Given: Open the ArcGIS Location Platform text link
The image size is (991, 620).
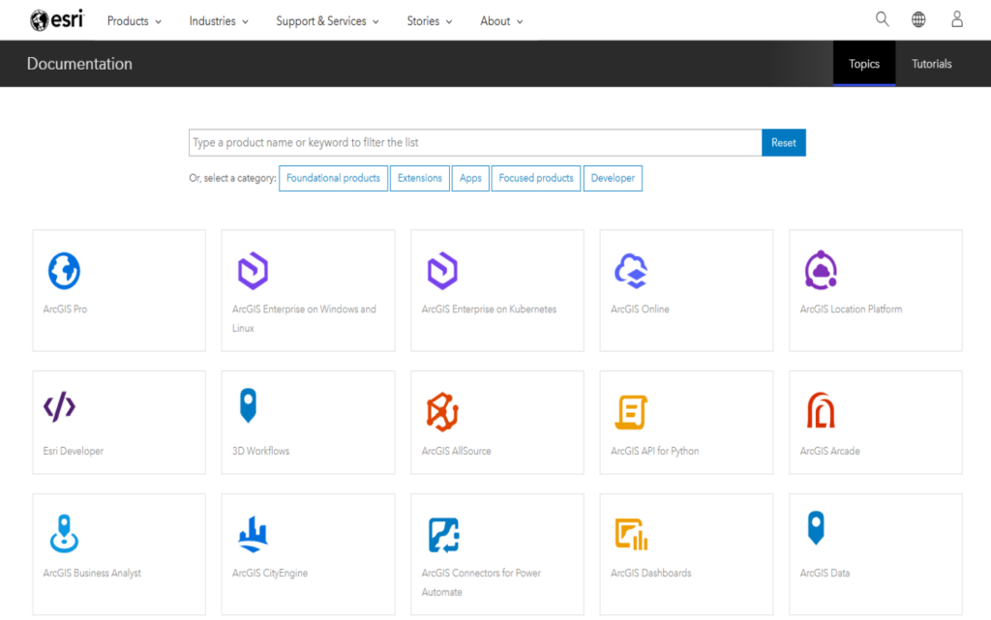Looking at the screenshot, I should point(851,309).
